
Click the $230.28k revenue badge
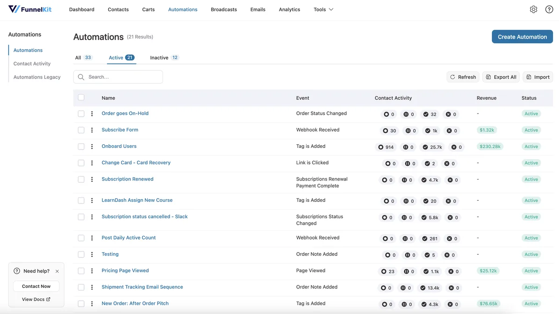[490, 147]
